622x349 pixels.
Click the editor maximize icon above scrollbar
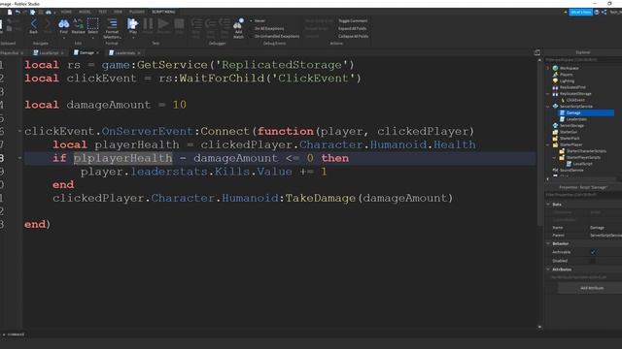(537, 52)
